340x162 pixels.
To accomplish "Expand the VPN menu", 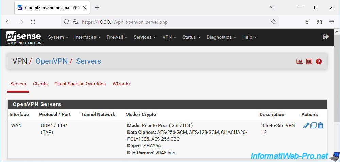I will coord(169,37).
